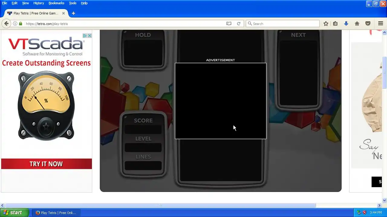Screen dimensions: 387x217
Task: Click the LINES label
Action: pos(143,157)
